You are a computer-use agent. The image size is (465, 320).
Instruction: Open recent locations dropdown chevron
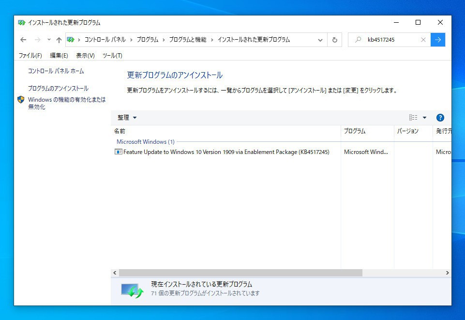49,40
